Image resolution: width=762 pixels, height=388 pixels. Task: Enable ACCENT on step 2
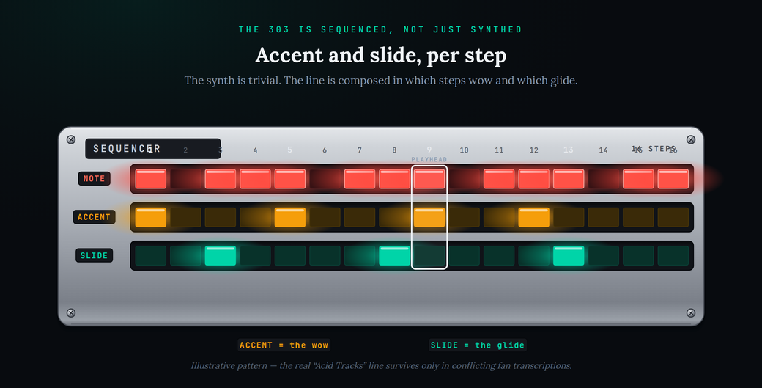[x=185, y=217]
